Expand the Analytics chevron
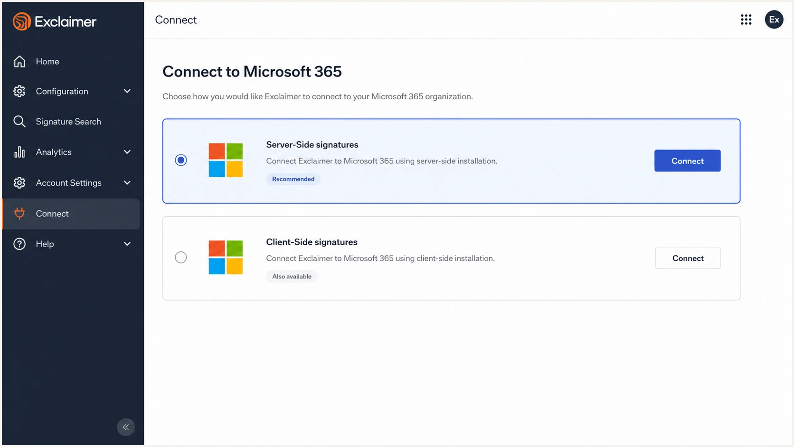Image resolution: width=794 pixels, height=447 pixels. (x=127, y=152)
